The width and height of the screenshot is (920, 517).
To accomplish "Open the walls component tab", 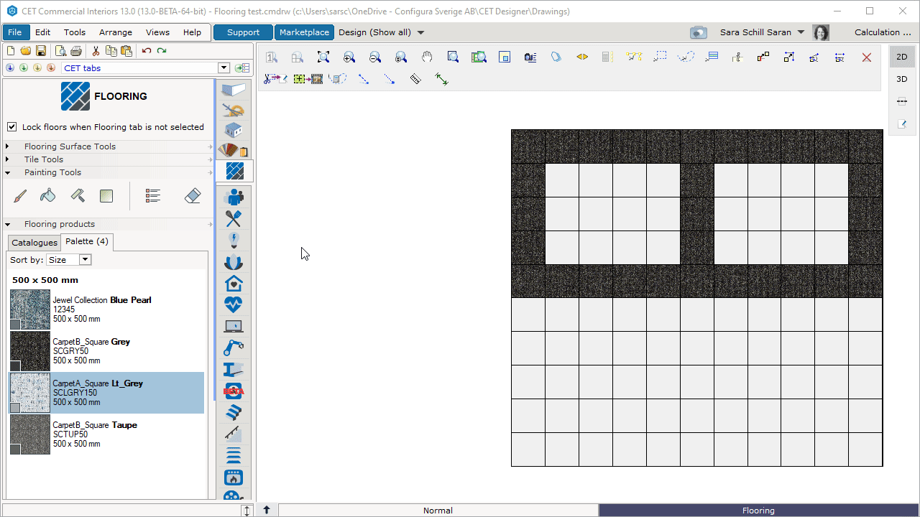I will pyautogui.click(x=234, y=90).
